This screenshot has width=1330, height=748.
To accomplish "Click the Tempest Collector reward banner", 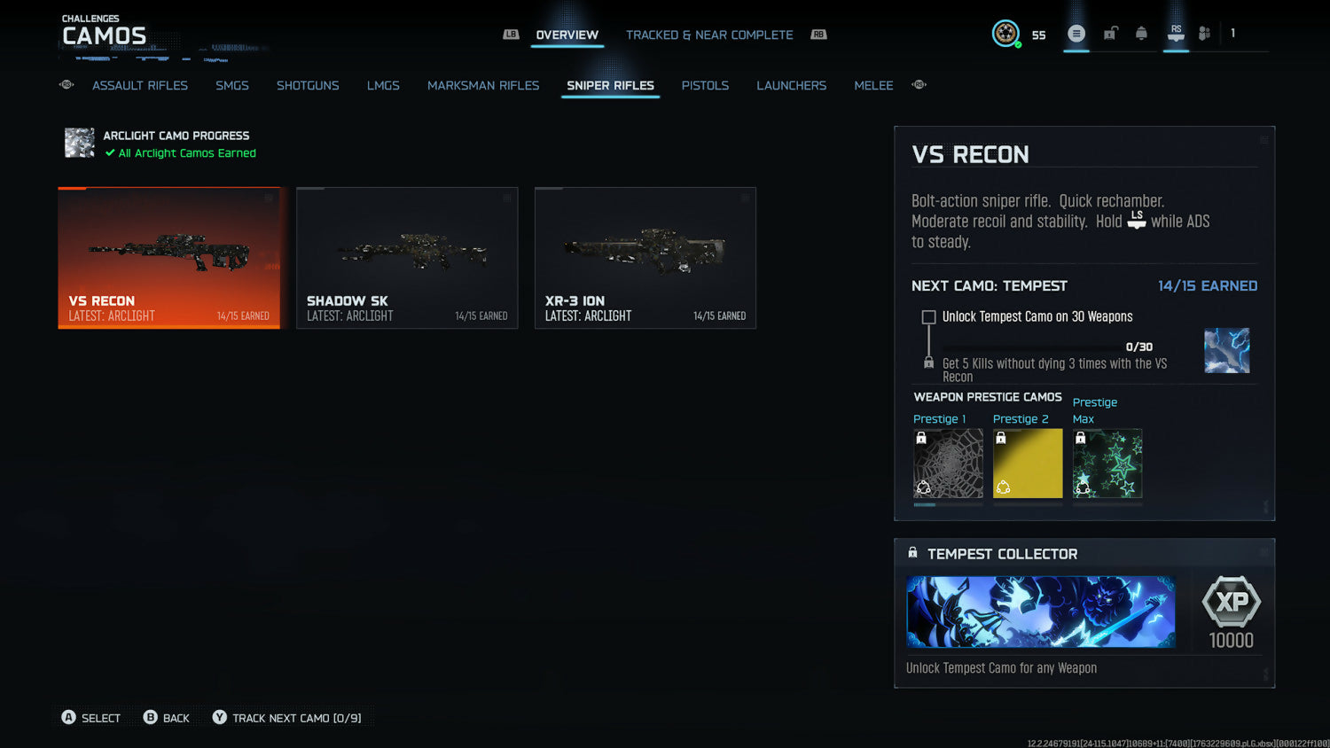I will [1040, 612].
